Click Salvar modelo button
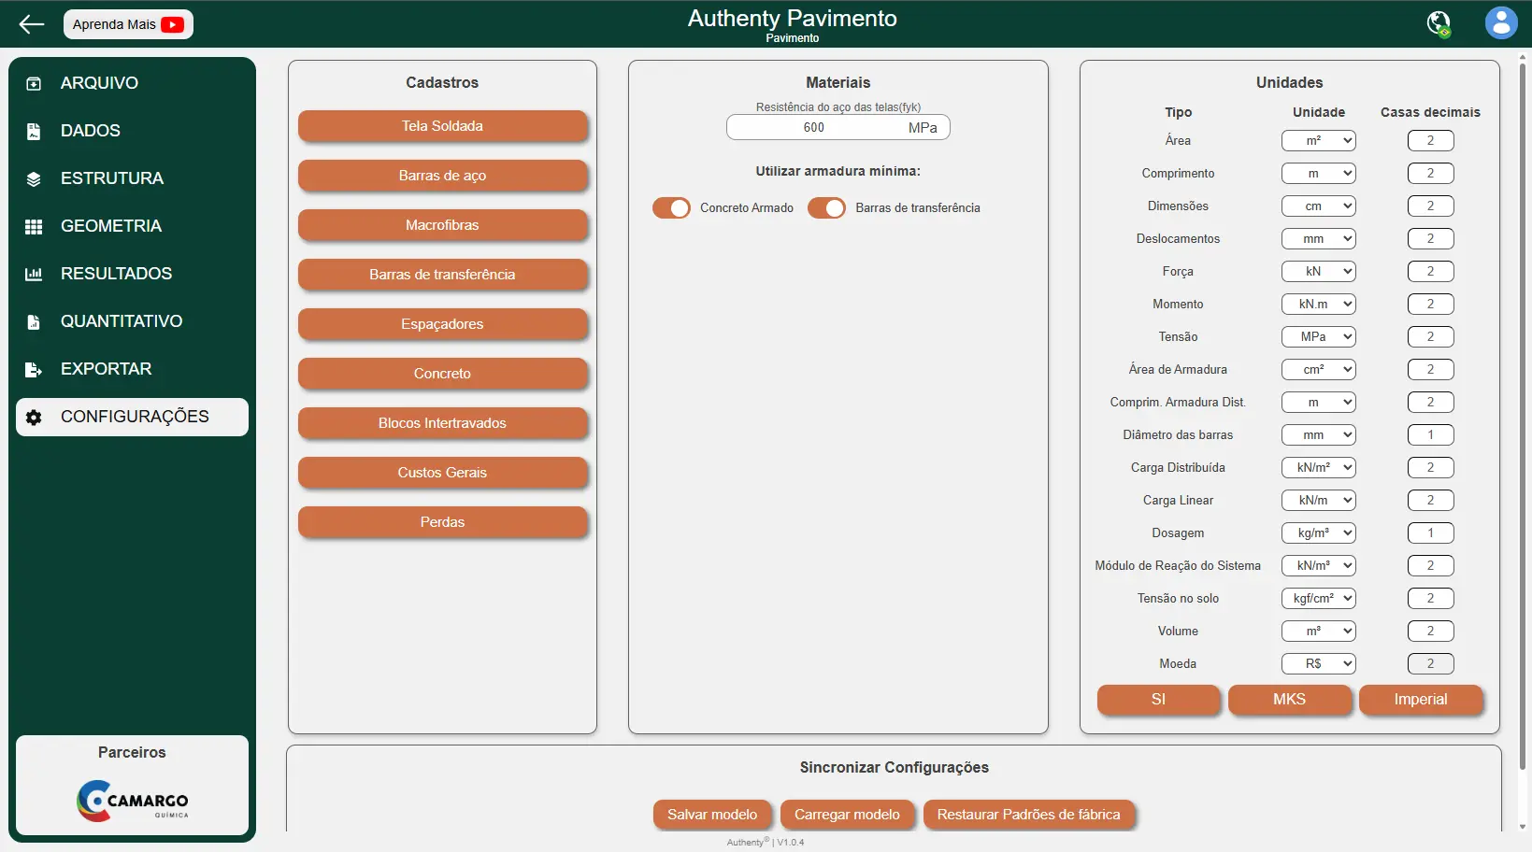This screenshot has height=852, width=1532. [x=712, y=815]
